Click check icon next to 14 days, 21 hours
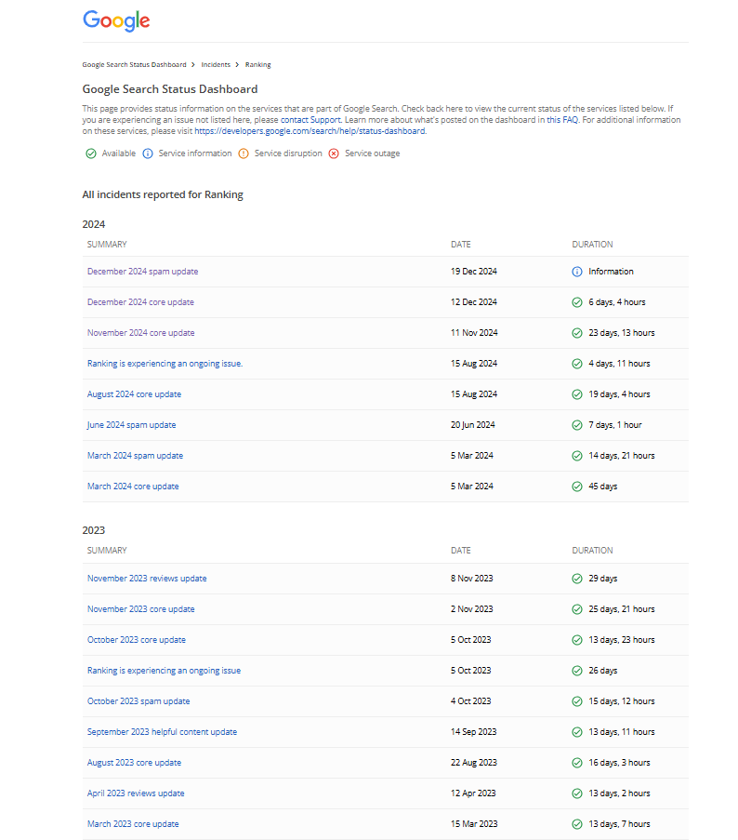 coord(577,456)
